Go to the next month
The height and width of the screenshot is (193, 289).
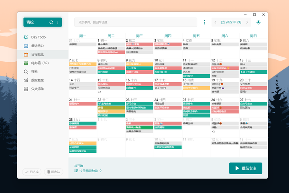click(x=247, y=22)
